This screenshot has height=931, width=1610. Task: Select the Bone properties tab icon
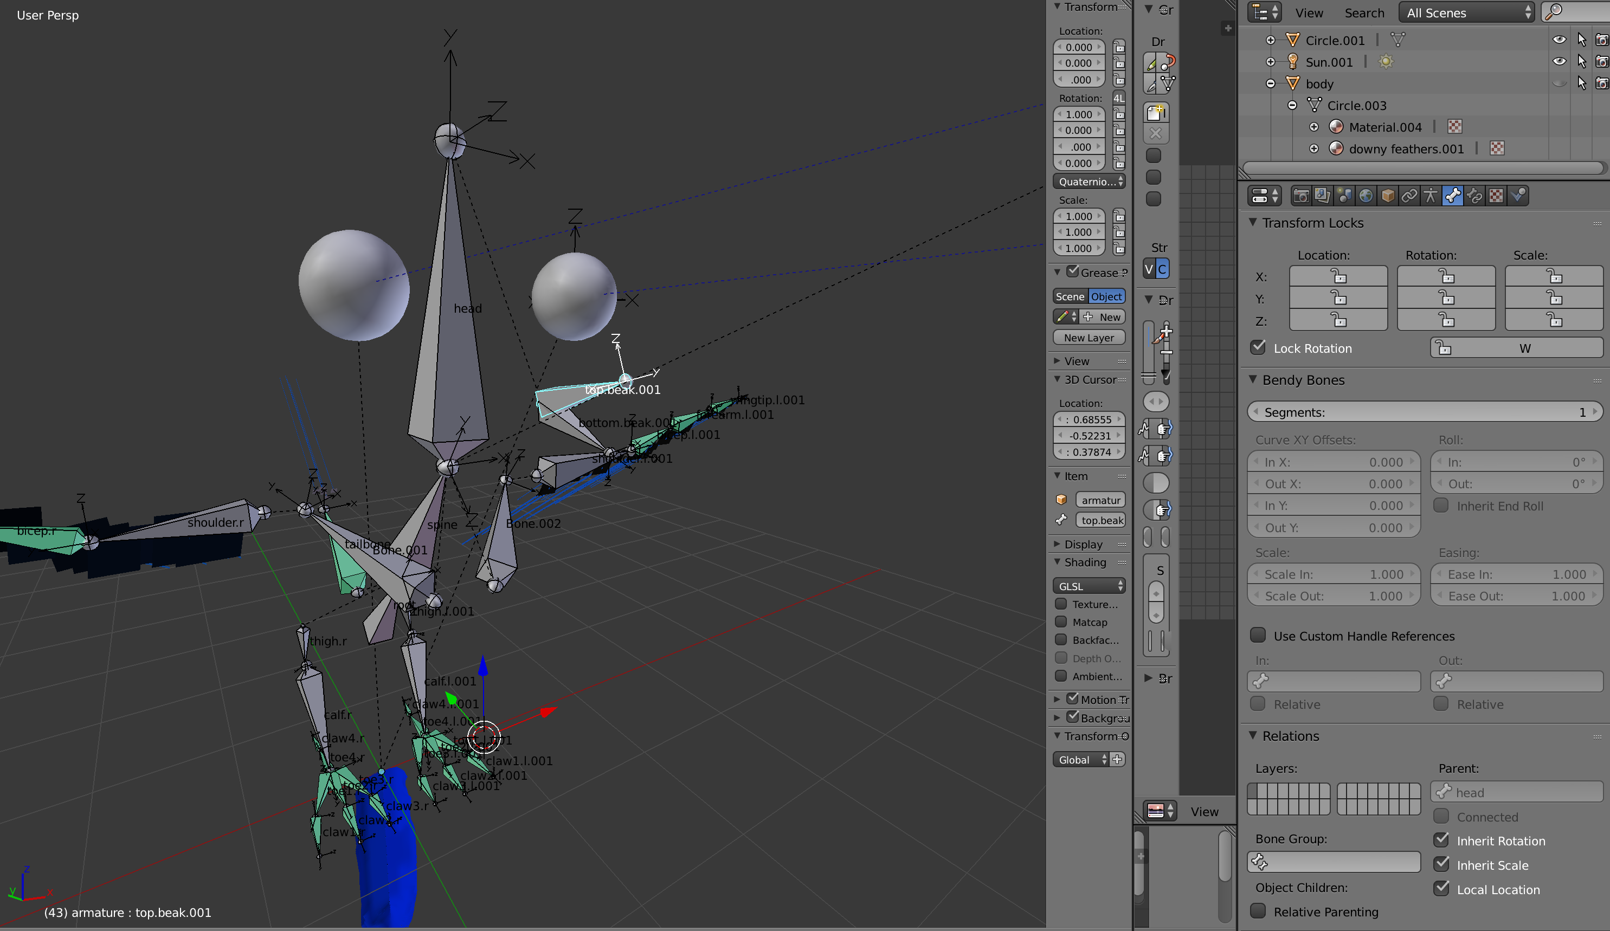click(x=1453, y=196)
